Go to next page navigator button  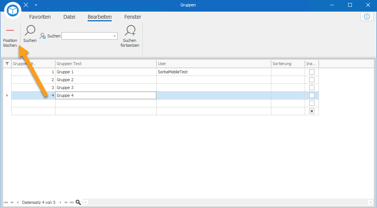point(66,202)
